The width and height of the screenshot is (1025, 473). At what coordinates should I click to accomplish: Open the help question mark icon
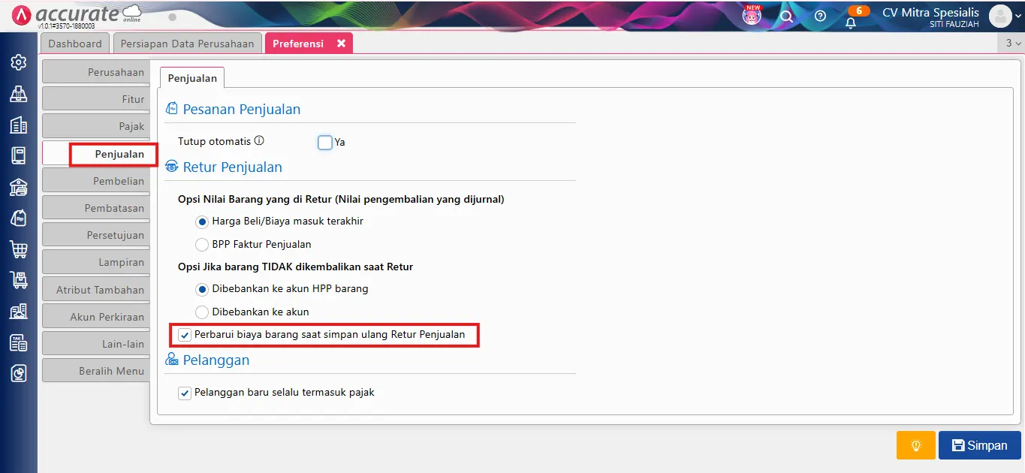[x=820, y=16]
